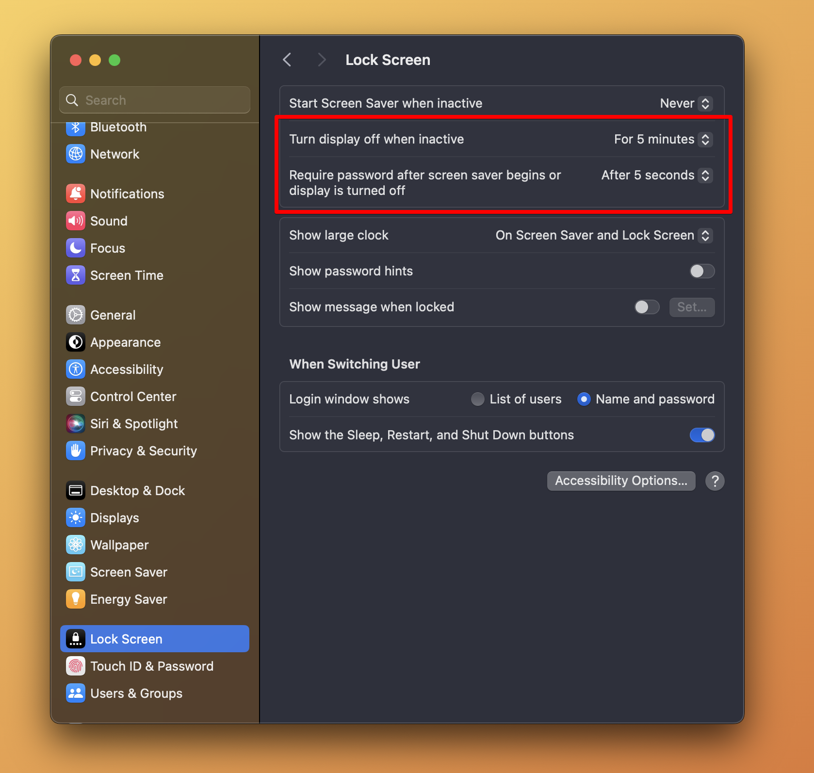The height and width of the screenshot is (773, 814).
Task: Open Privacy & Security settings
Action: [76, 451]
